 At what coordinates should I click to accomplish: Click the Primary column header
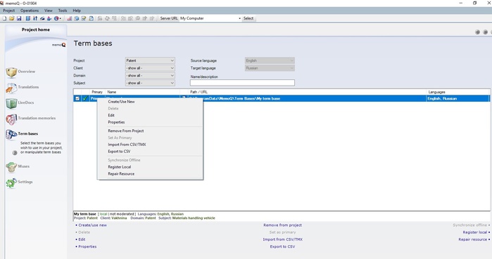97,92
